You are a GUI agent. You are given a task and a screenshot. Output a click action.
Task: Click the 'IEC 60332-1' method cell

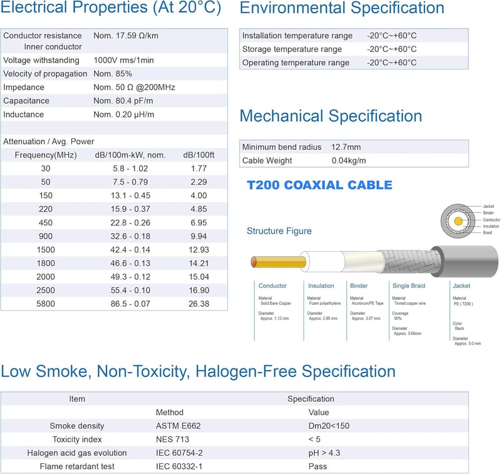click(179, 466)
